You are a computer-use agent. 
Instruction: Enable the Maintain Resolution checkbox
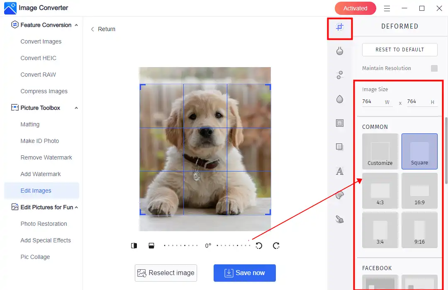[434, 68]
